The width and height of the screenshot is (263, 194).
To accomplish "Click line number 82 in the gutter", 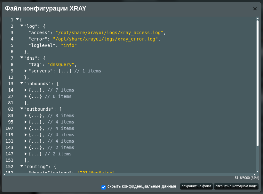I will (11, 109).
